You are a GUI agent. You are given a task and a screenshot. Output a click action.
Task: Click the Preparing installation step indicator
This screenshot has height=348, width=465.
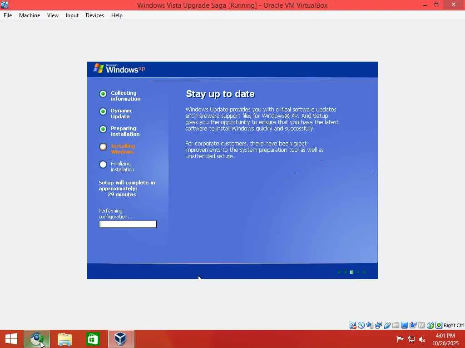(x=103, y=129)
